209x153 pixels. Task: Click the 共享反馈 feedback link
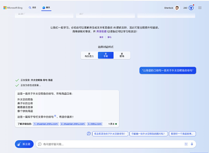pyautogui.click(x=101, y=31)
